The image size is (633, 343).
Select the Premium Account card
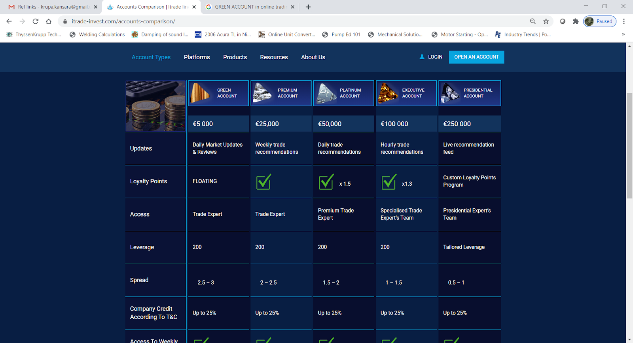click(x=281, y=93)
